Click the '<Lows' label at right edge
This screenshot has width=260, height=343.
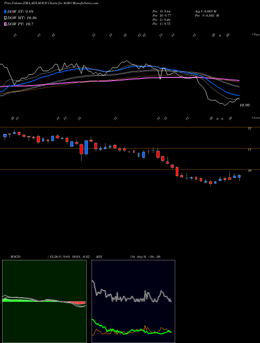click(255, 117)
